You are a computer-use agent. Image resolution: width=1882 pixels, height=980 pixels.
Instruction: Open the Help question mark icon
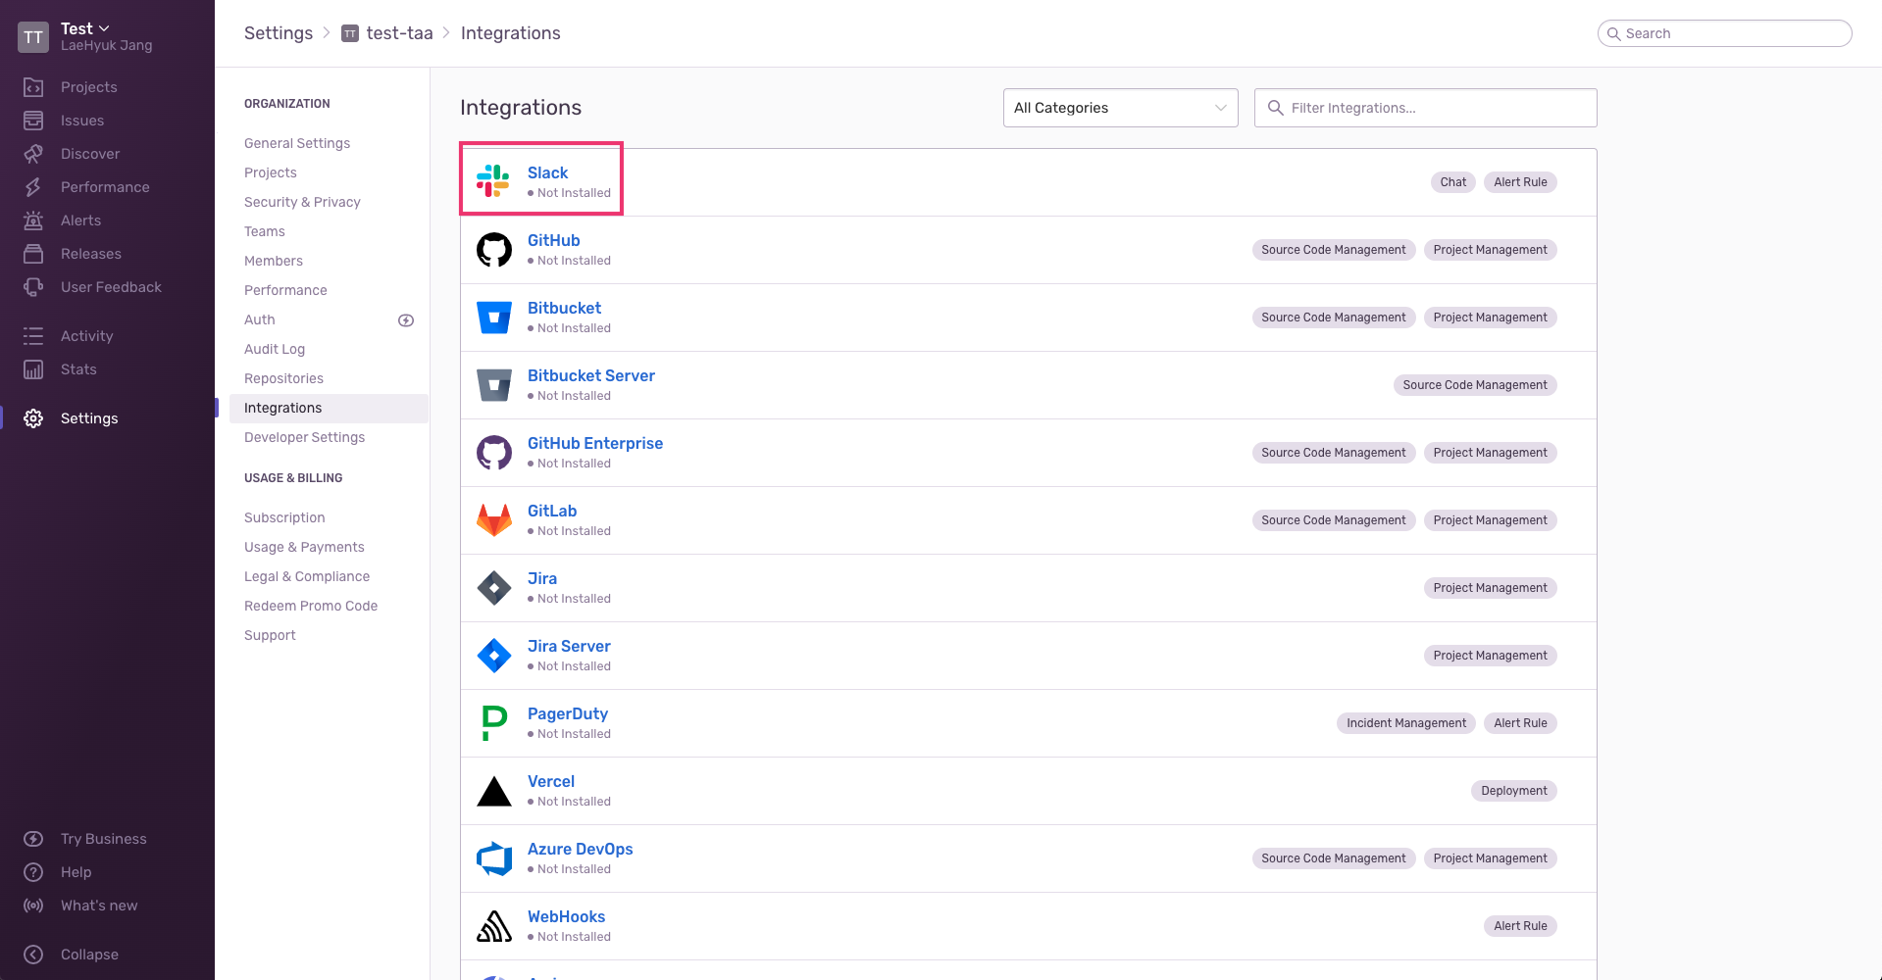[x=33, y=872]
